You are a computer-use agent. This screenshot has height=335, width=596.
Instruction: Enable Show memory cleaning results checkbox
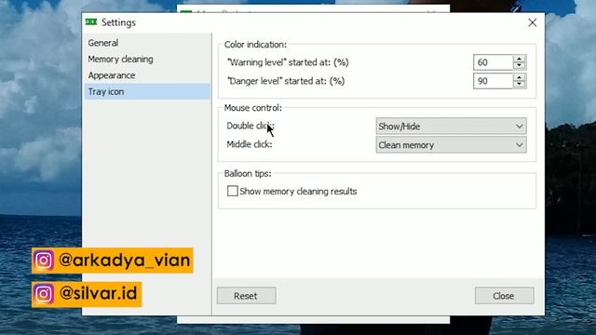click(x=232, y=191)
